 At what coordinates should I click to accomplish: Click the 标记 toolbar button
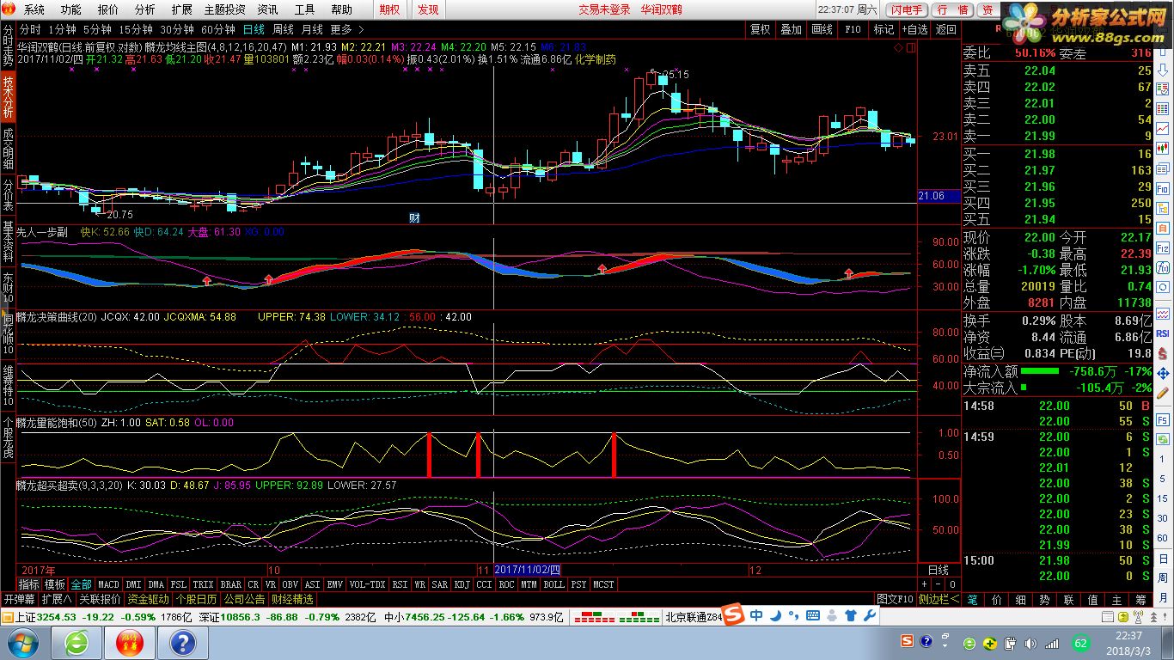point(884,29)
